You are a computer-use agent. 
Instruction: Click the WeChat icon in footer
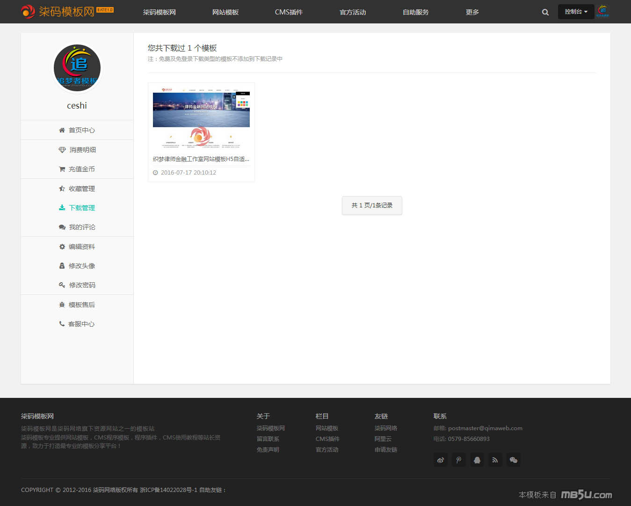(513, 460)
